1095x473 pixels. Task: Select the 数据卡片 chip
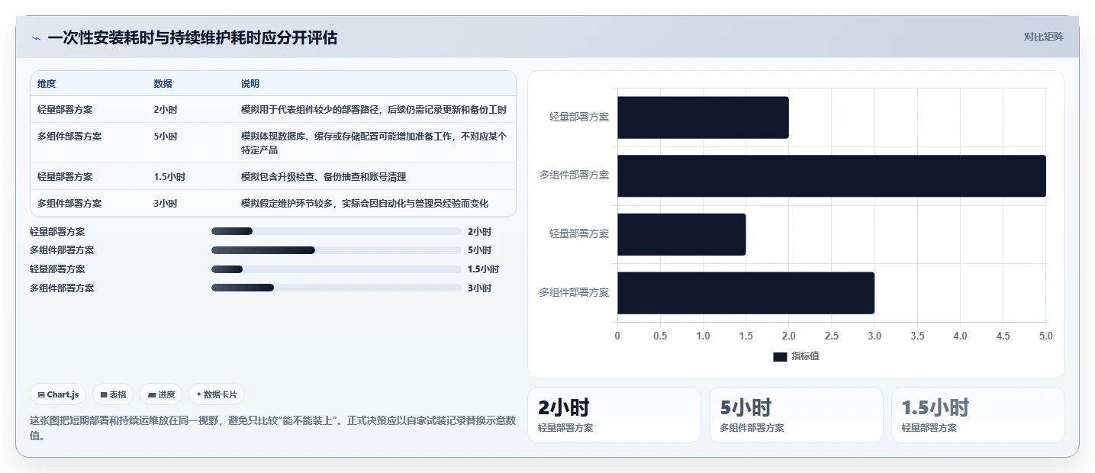[217, 394]
